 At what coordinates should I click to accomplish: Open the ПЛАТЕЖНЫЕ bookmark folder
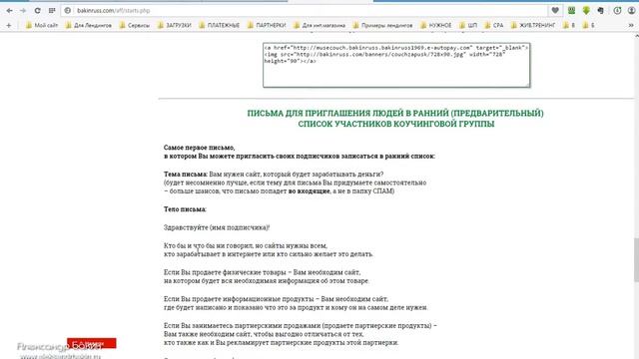pos(220,25)
